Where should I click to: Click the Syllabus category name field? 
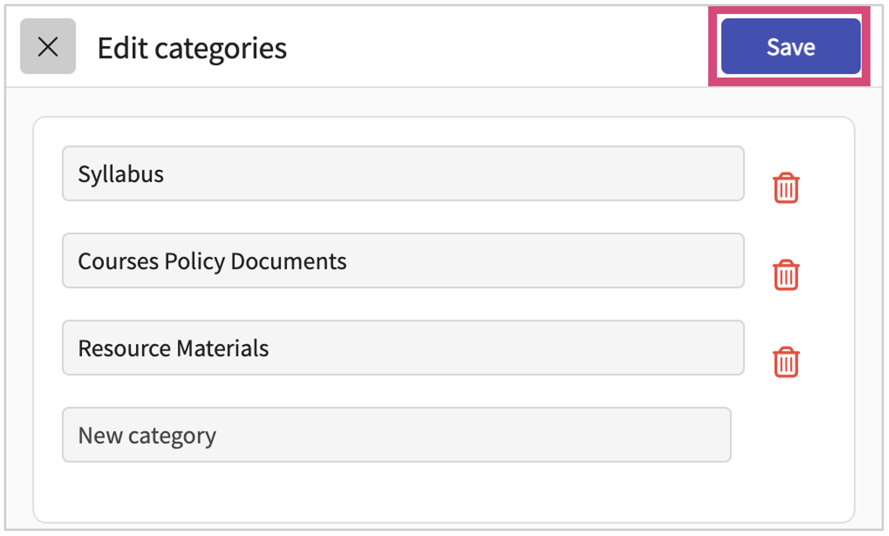[403, 174]
